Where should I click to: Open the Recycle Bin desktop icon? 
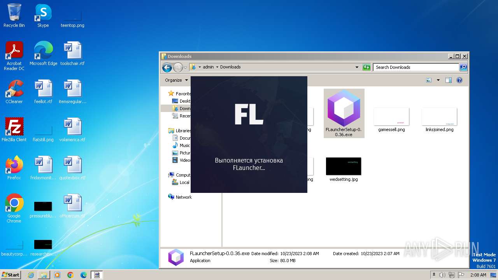coord(14,16)
